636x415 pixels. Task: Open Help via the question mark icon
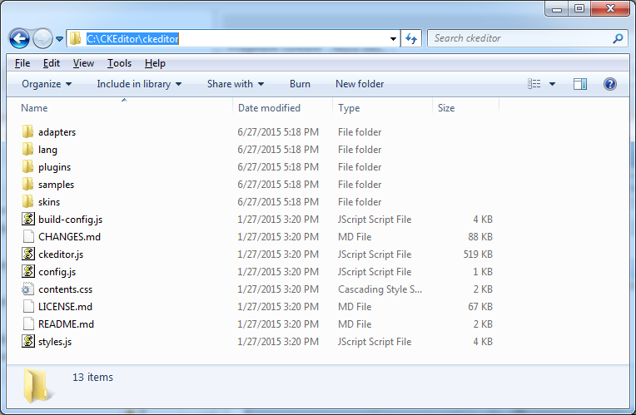pos(609,84)
